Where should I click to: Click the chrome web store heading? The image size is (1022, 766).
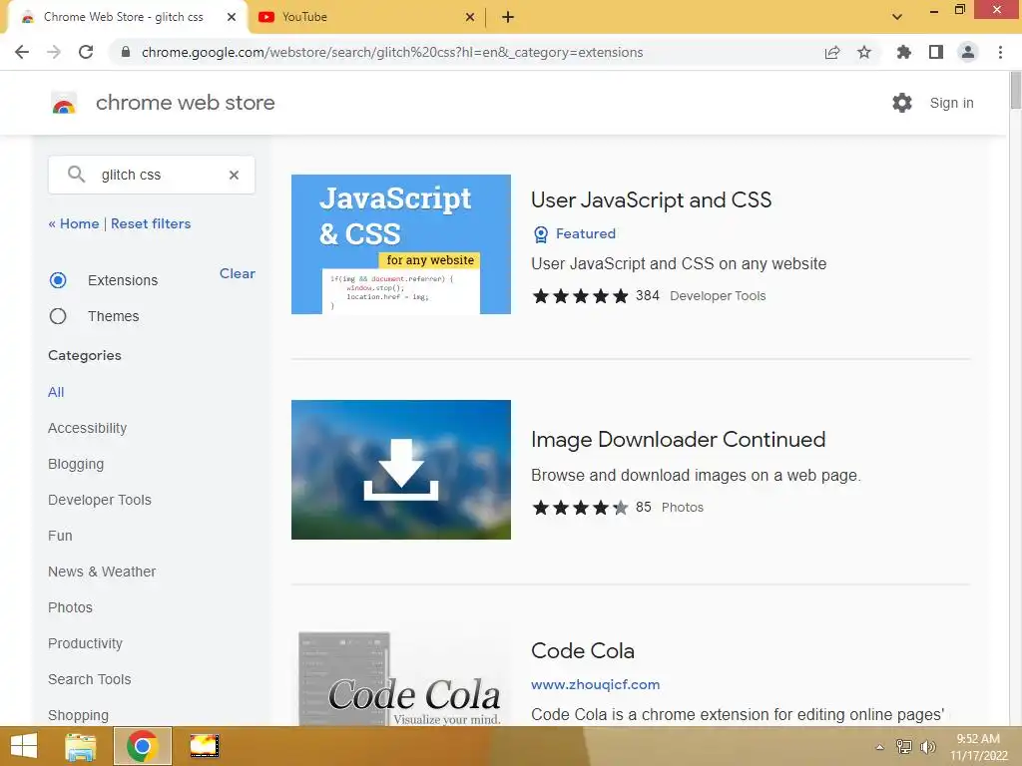185,103
